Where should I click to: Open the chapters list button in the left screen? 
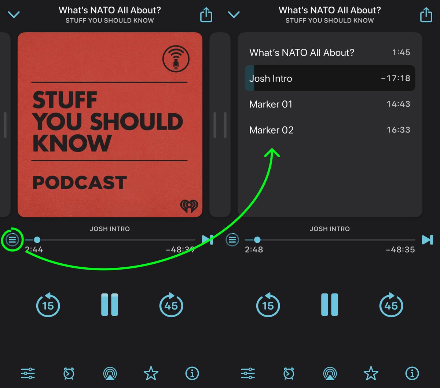12,240
